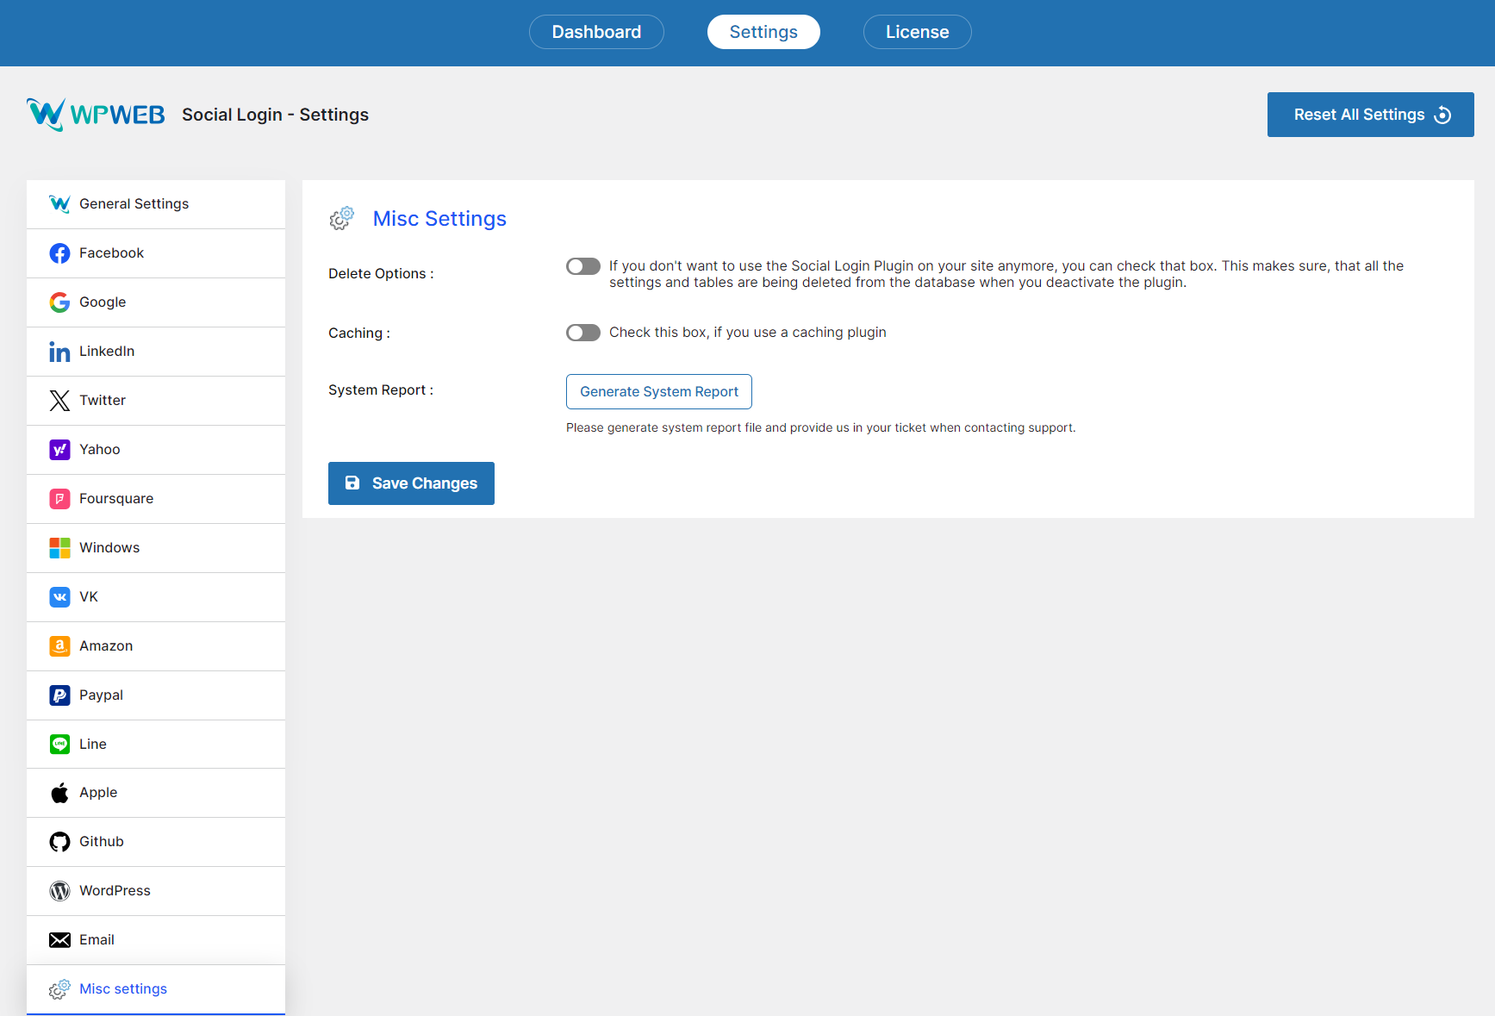Click the Paypal icon in sidebar
Image resolution: width=1495 pixels, height=1016 pixels.
pos(59,695)
